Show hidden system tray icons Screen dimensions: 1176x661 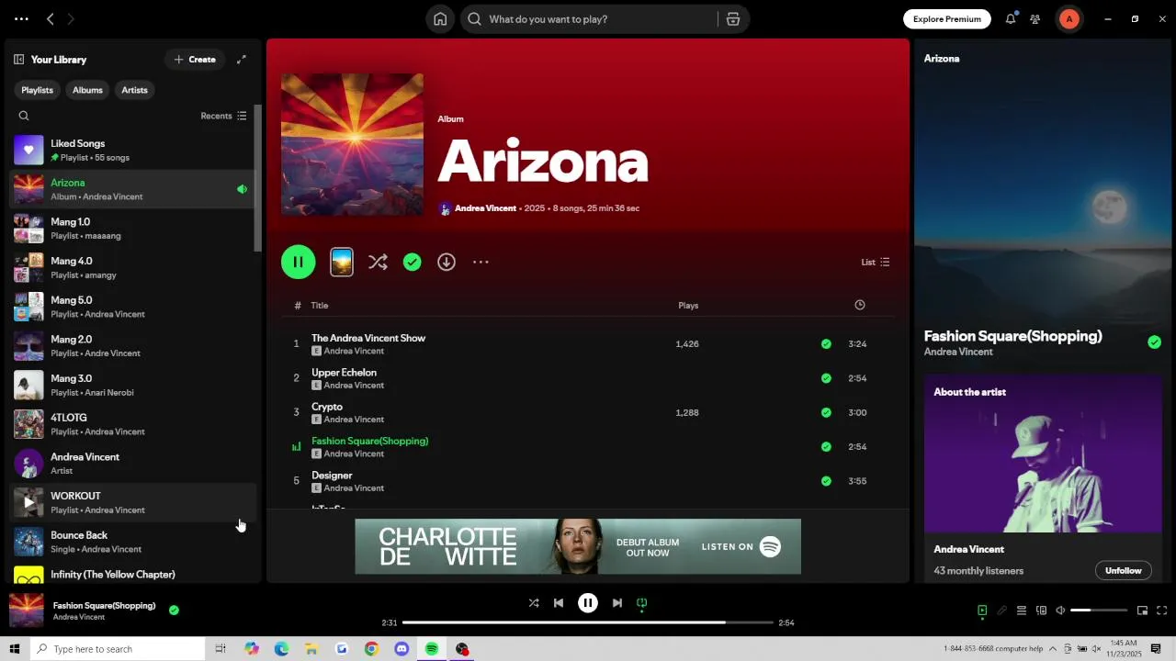(x=1053, y=649)
